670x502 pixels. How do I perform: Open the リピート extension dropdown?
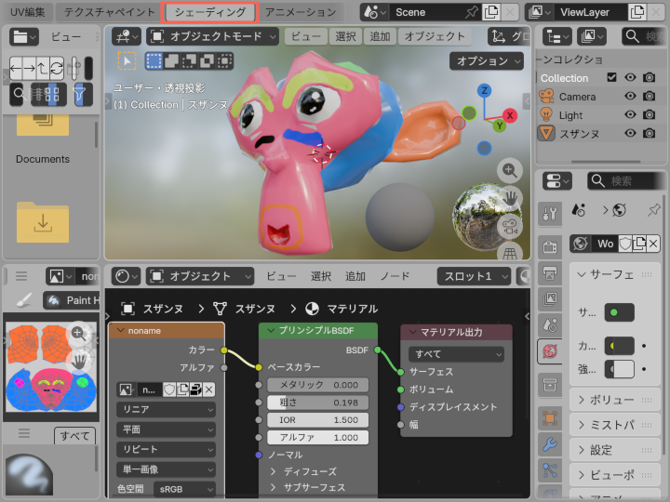coord(166,450)
